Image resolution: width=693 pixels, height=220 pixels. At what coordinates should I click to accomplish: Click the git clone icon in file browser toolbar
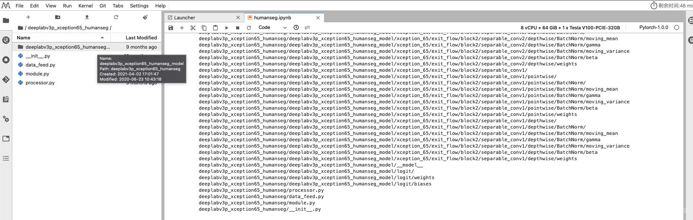[x=145, y=17]
